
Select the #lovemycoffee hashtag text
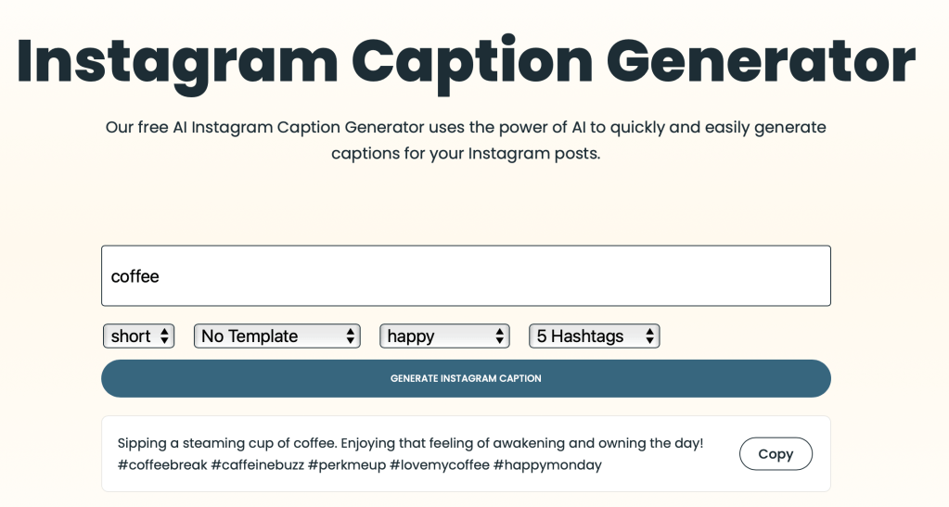(x=438, y=465)
